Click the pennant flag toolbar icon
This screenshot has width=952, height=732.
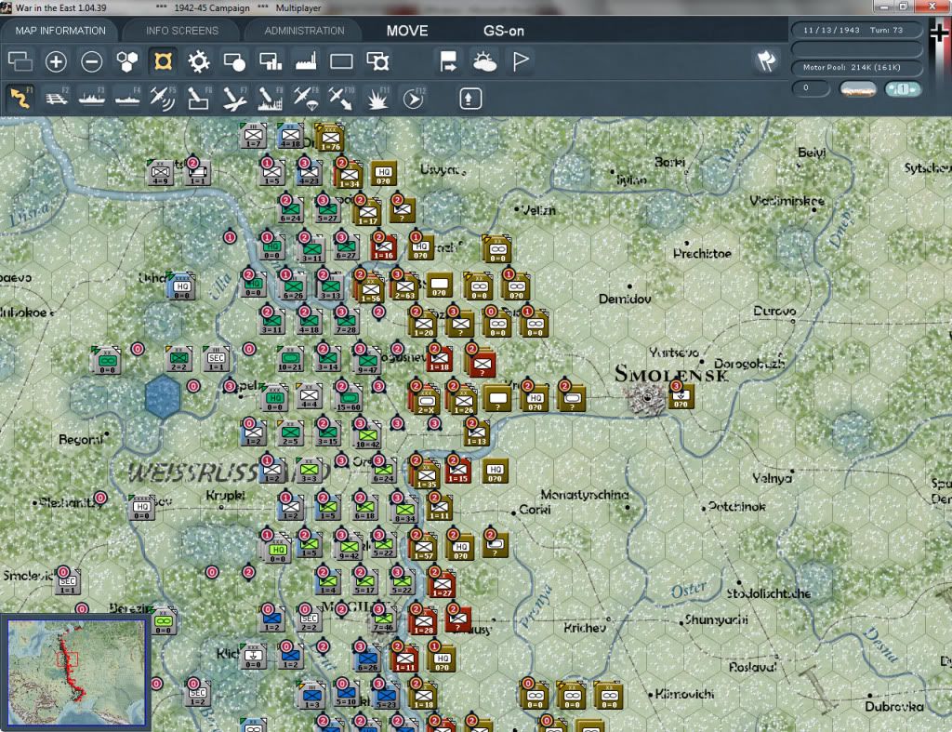coord(521,61)
